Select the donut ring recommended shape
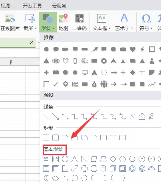This screenshot has height=183, width=161. tap(104, 61)
